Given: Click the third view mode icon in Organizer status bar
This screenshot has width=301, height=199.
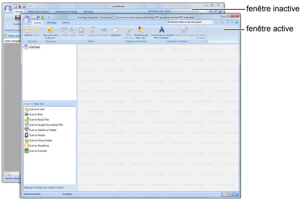Looking at the screenshot, I should coord(233,194).
